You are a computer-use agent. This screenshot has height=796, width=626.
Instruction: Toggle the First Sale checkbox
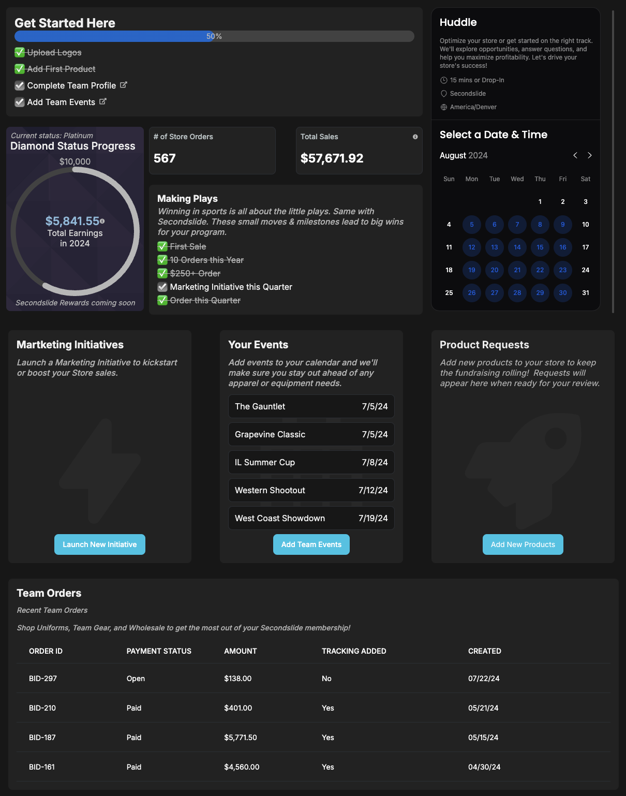(162, 246)
